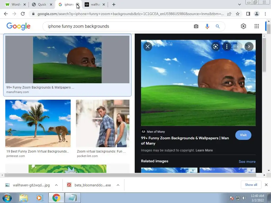Close the wallhaven tab
Image resolution: width=271 pixels, height=203 pixels.
pos(104,5)
